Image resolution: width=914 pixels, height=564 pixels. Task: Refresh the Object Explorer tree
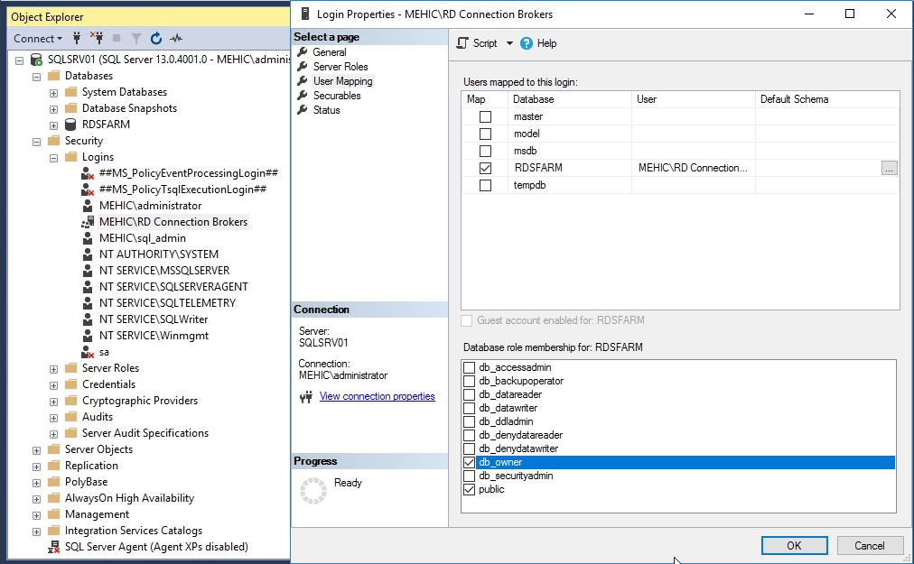pyautogui.click(x=156, y=39)
